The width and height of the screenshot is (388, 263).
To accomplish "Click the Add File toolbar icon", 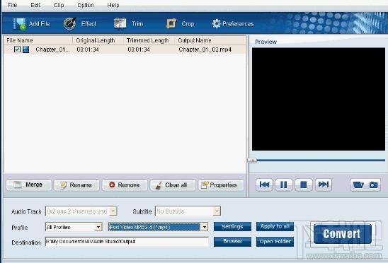I will 20,24.
